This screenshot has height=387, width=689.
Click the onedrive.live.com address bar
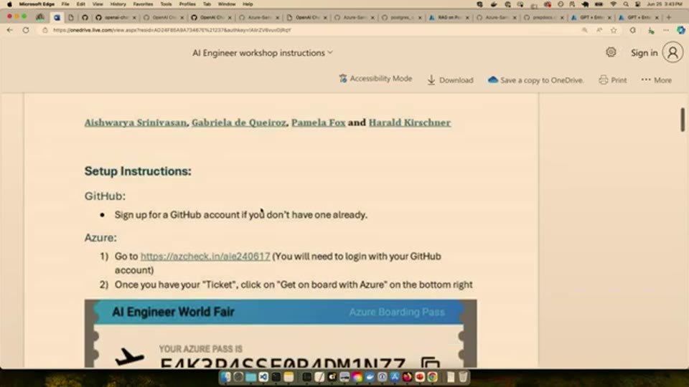308,30
